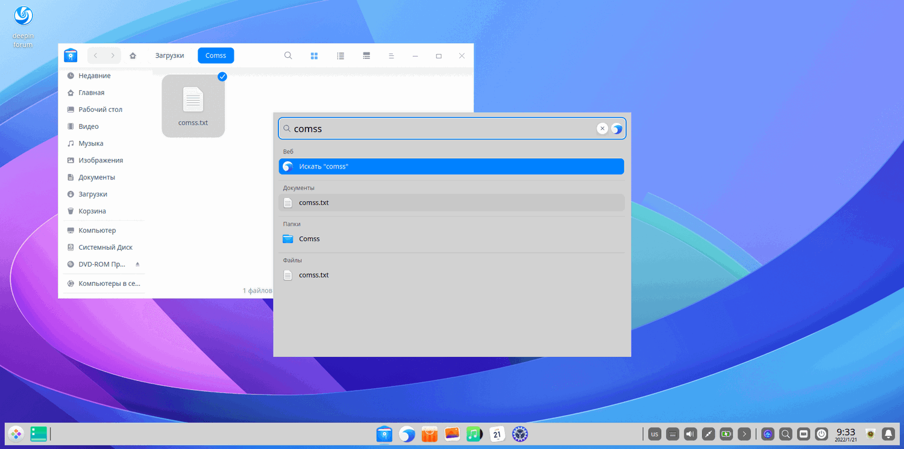Open comss.txt under Документы results
This screenshot has width=904, height=449.
pyautogui.click(x=451, y=203)
